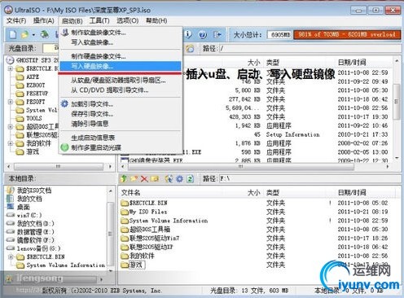The height and width of the screenshot is (298, 404).
Task: Select PESETUP folder in disc tree
Action: tap(37, 94)
